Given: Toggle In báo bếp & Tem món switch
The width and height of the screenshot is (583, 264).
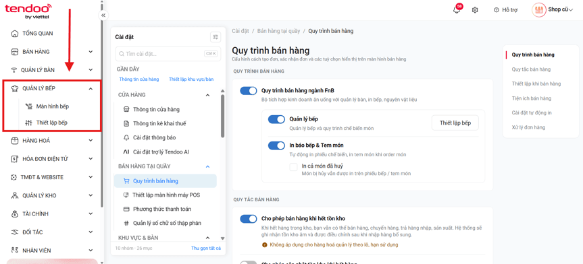Looking at the screenshot, I should click(x=276, y=145).
